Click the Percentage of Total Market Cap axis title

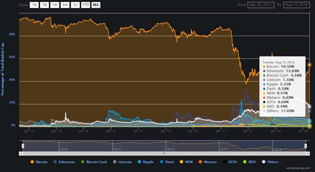3,69
